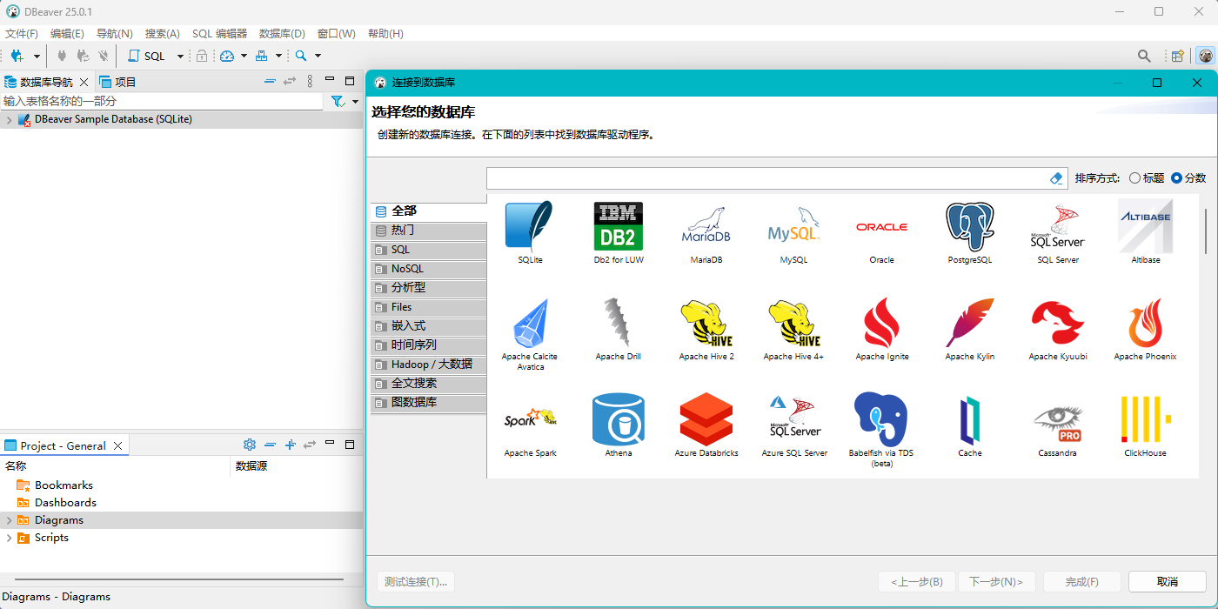Sort drivers by 标题 radio button
Viewport: 1218px width, 609px height.
tap(1134, 178)
